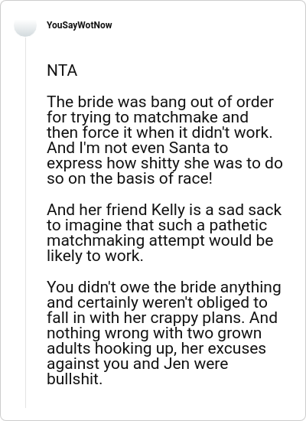The height and width of the screenshot is (421, 306).
Task: Open YouSayWotNow's user profile
Action: 80,25
